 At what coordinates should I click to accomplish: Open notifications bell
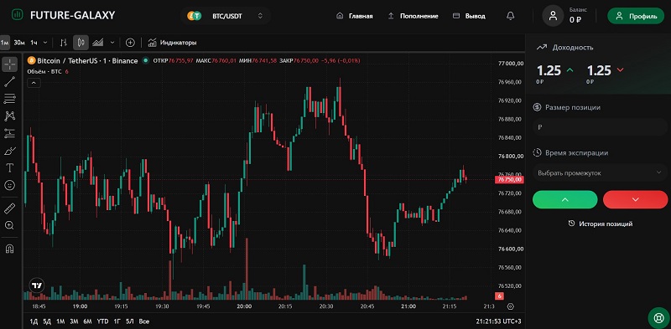pos(510,16)
